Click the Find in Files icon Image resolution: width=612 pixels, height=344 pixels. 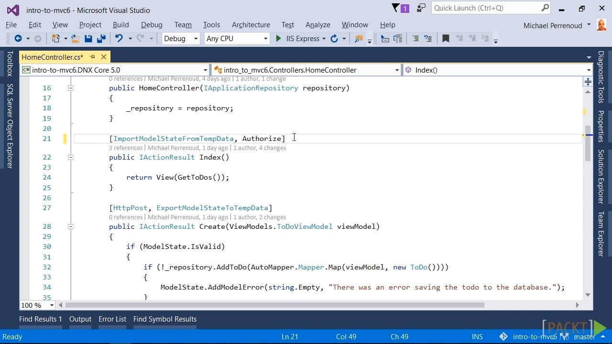[359, 39]
